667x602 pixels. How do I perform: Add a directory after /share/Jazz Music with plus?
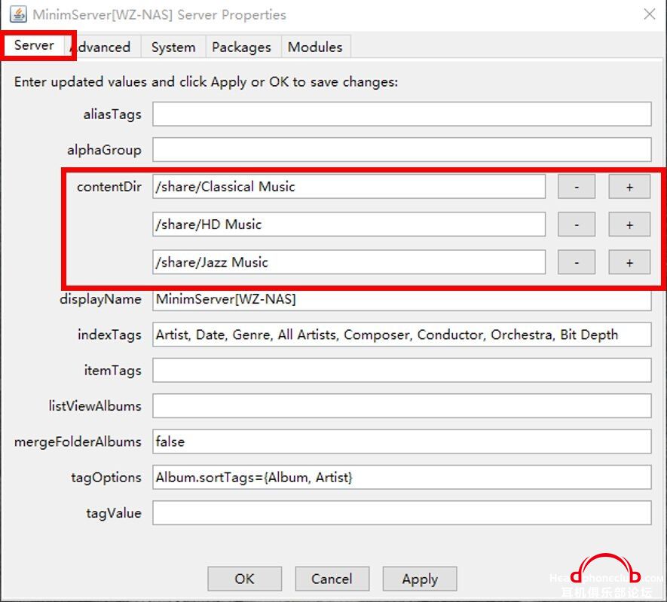[629, 262]
